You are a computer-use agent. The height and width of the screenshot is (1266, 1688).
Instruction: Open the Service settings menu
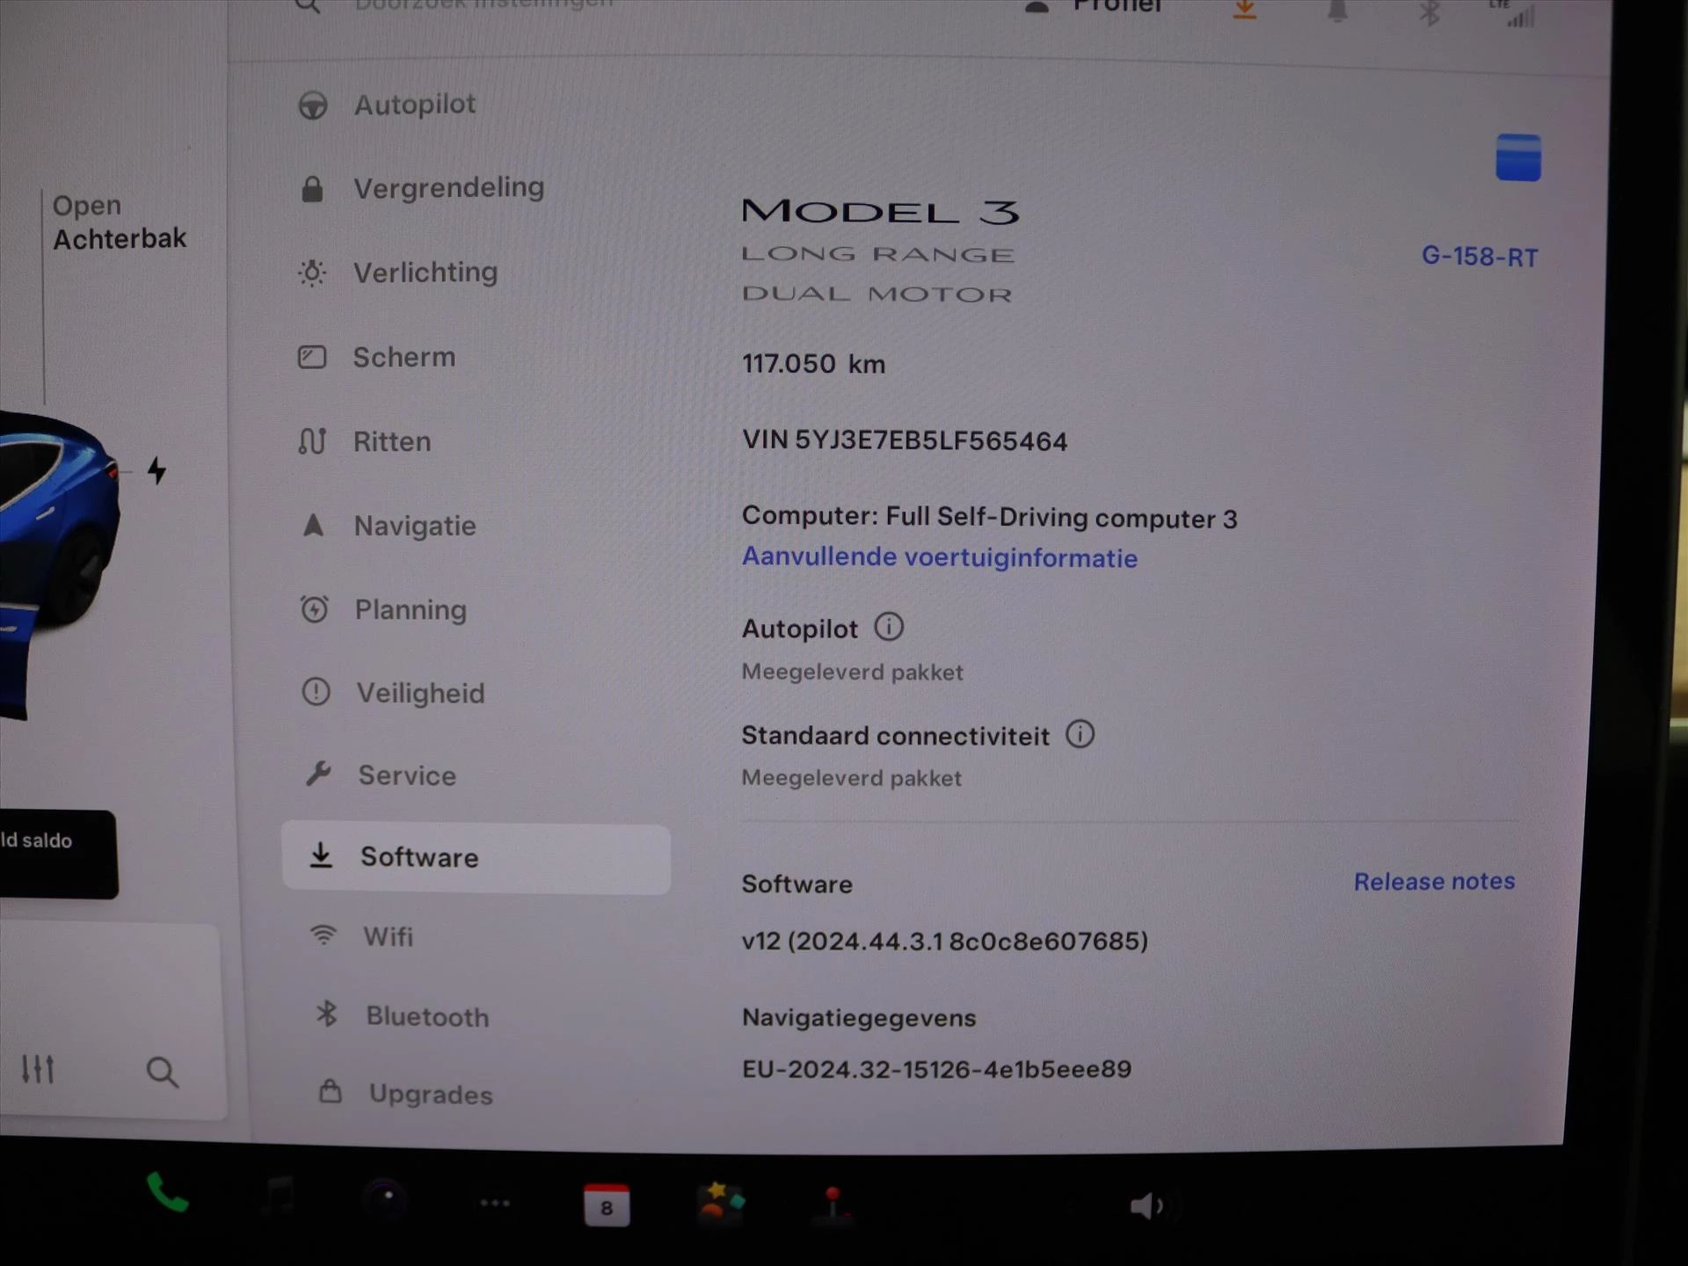click(381, 775)
